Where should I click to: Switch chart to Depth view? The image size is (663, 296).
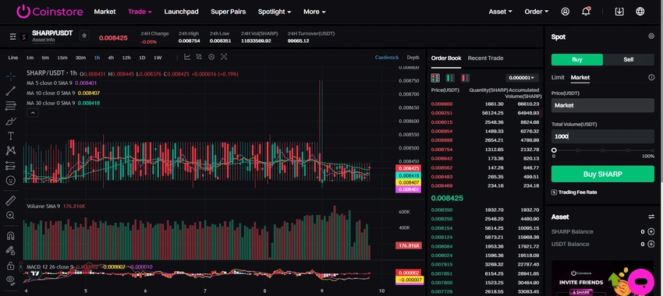(x=413, y=58)
